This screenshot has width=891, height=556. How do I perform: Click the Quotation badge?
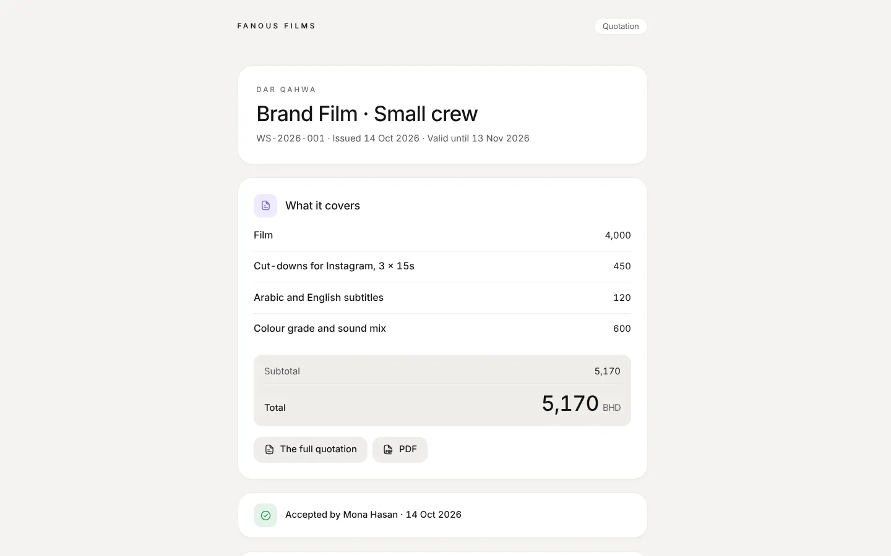621,27
